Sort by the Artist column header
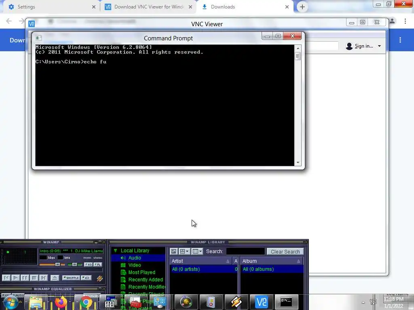This screenshot has height=310, width=414. click(201, 261)
